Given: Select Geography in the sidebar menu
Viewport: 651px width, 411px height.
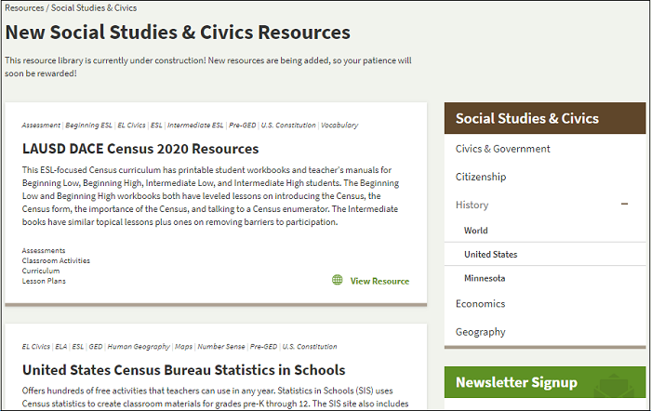Looking at the screenshot, I should click(481, 332).
